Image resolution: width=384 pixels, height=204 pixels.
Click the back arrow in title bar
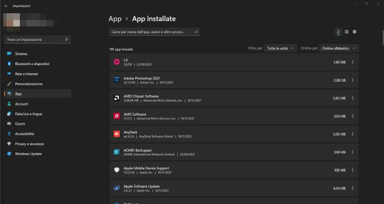[x=6, y=6]
